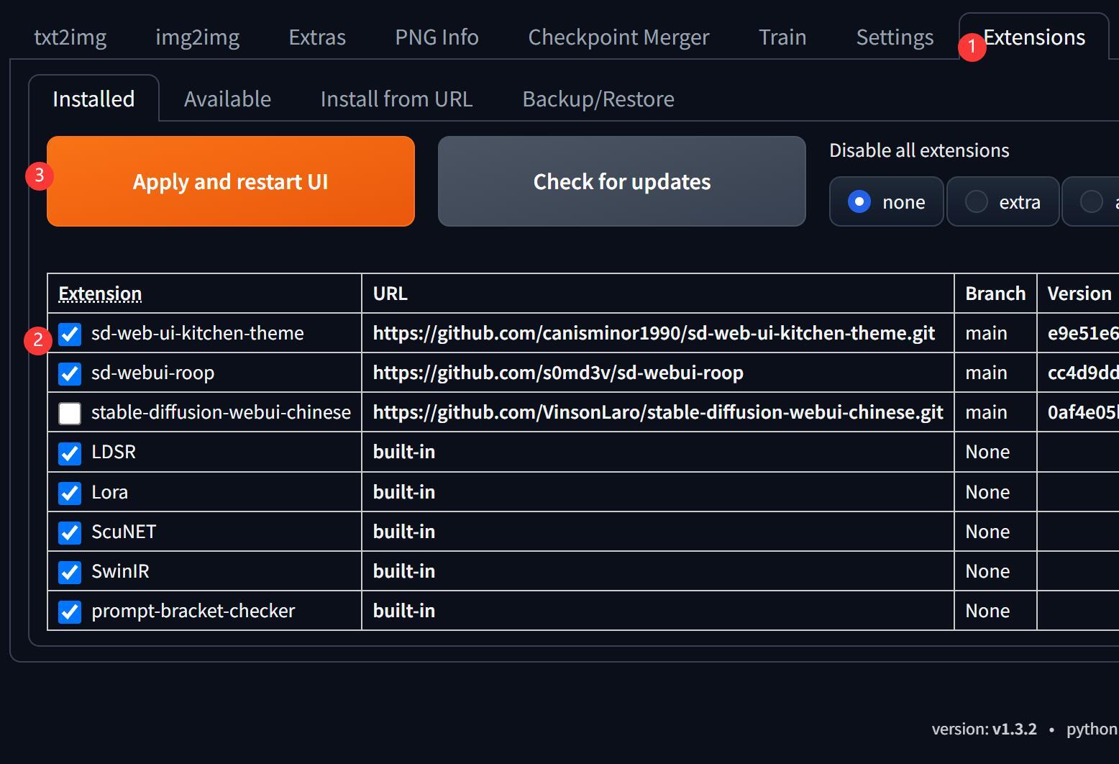The width and height of the screenshot is (1119, 764).
Task: Open the Backup/Restore sub-tab
Action: [598, 99]
